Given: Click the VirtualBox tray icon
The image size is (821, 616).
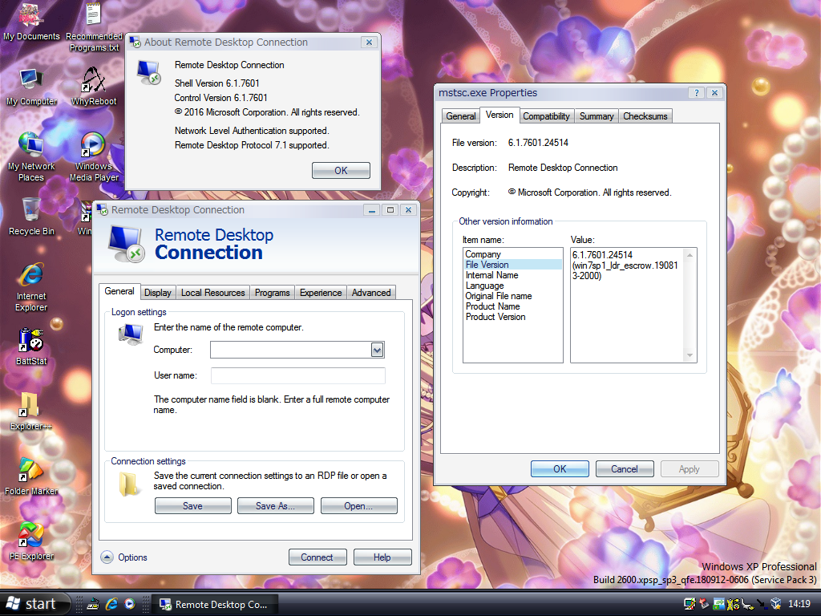Looking at the screenshot, I should 776,603.
